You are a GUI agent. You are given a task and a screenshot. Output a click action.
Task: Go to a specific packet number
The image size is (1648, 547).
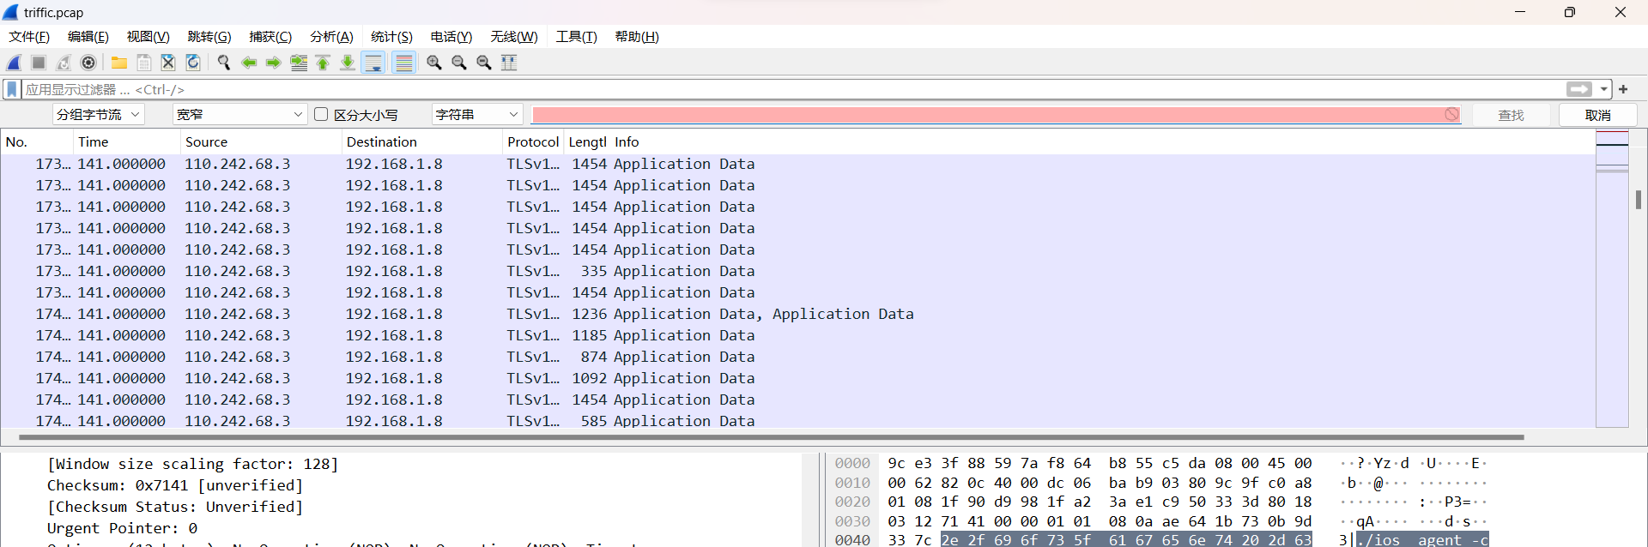[299, 63]
